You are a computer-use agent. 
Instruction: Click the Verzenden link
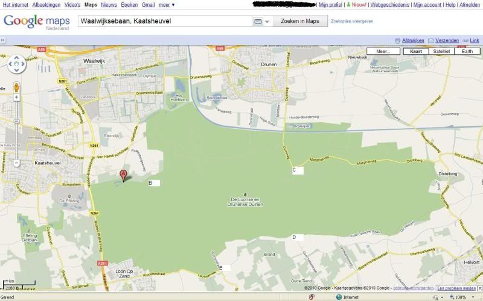pyautogui.click(x=447, y=40)
